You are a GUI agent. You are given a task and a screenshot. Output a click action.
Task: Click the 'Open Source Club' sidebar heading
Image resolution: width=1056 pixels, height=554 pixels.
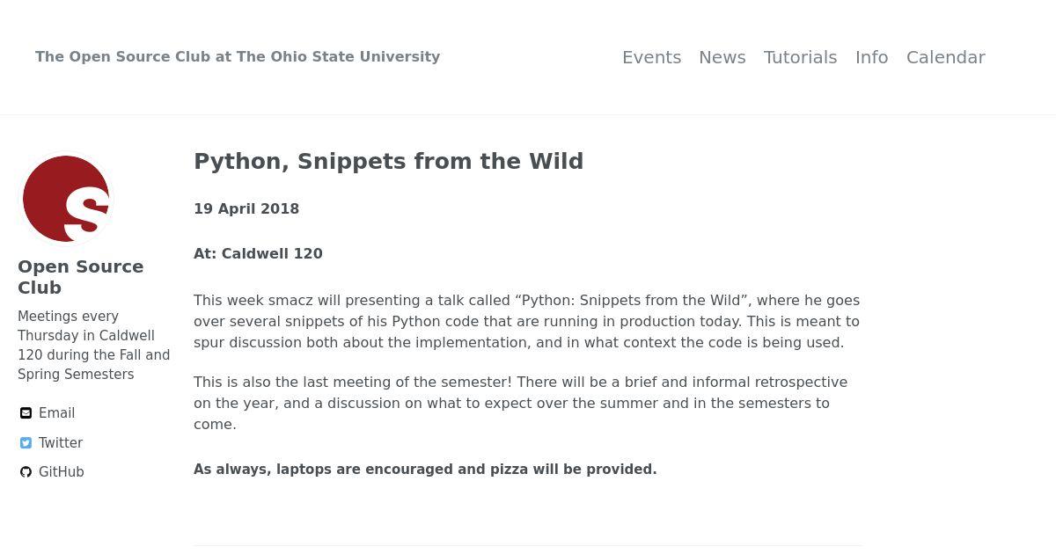click(x=81, y=277)
